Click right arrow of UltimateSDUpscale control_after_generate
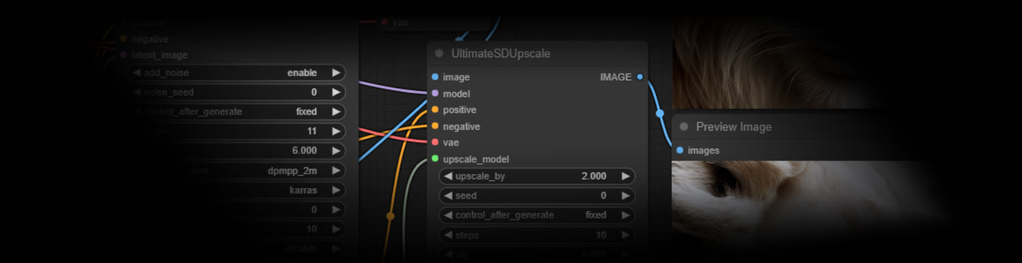This screenshot has width=1022, height=263. (625, 215)
